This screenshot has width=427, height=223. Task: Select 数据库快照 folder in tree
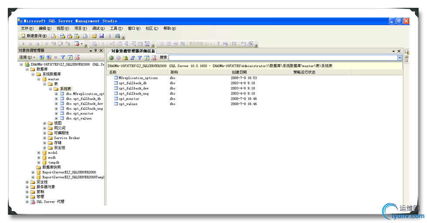(51, 167)
